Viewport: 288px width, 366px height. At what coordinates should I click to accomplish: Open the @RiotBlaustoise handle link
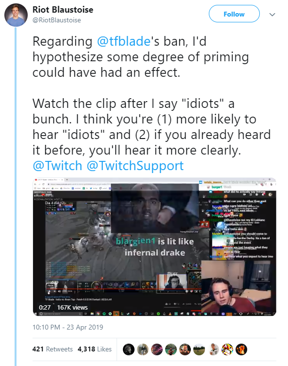click(x=57, y=20)
